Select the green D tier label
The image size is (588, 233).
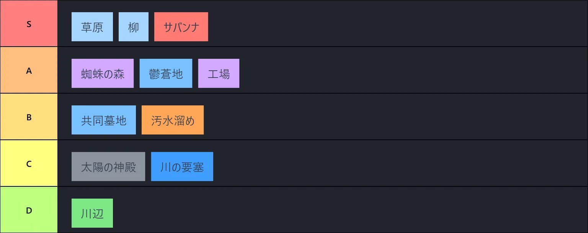click(x=29, y=210)
